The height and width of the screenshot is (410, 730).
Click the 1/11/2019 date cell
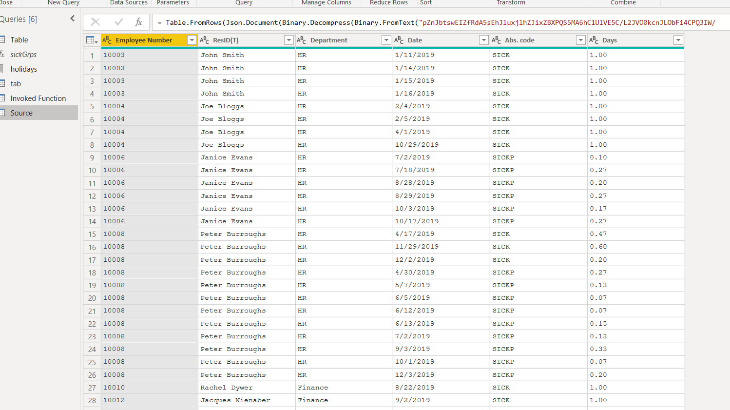[x=441, y=55]
